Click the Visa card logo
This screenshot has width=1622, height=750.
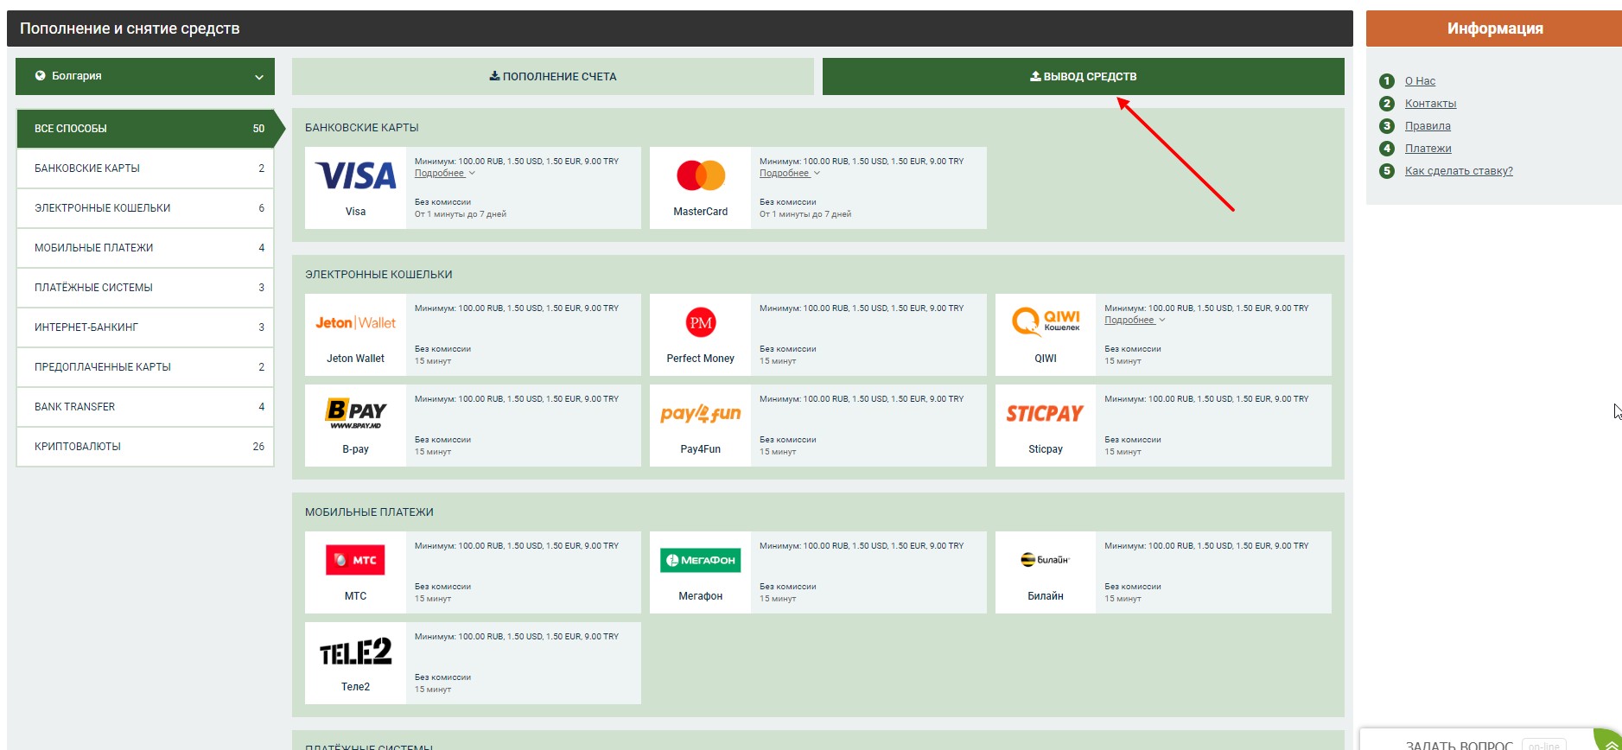pyautogui.click(x=355, y=176)
